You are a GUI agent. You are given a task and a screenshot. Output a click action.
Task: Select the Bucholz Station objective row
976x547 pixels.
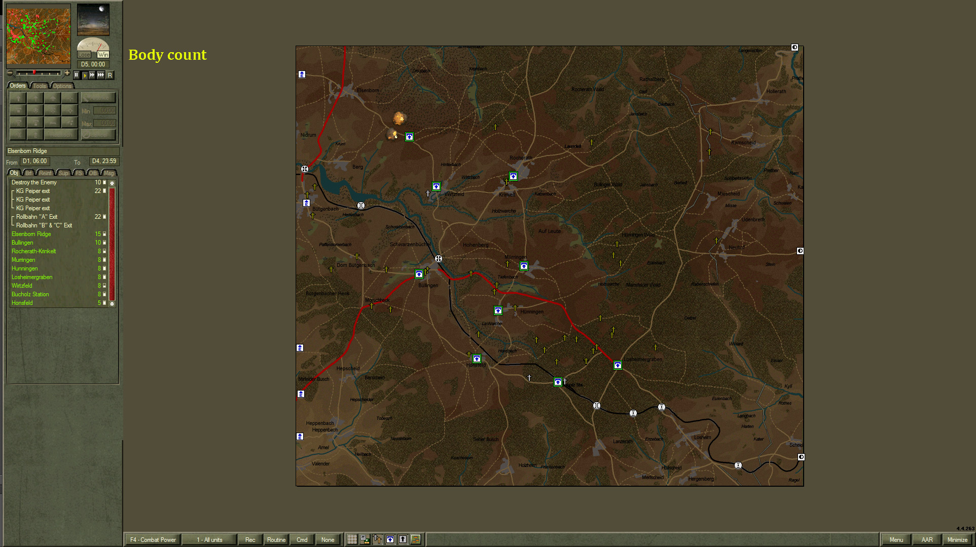[x=58, y=294]
